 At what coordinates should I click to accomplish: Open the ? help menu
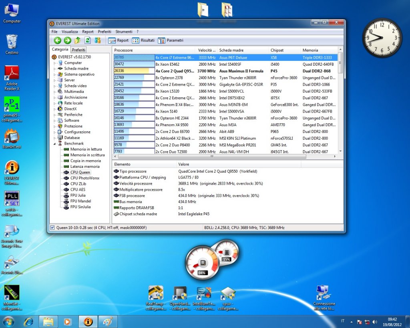[x=137, y=32]
